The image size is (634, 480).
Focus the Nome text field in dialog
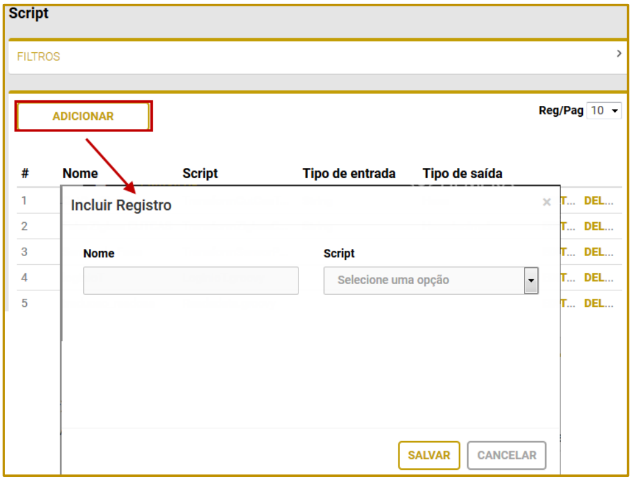point(190,280)
